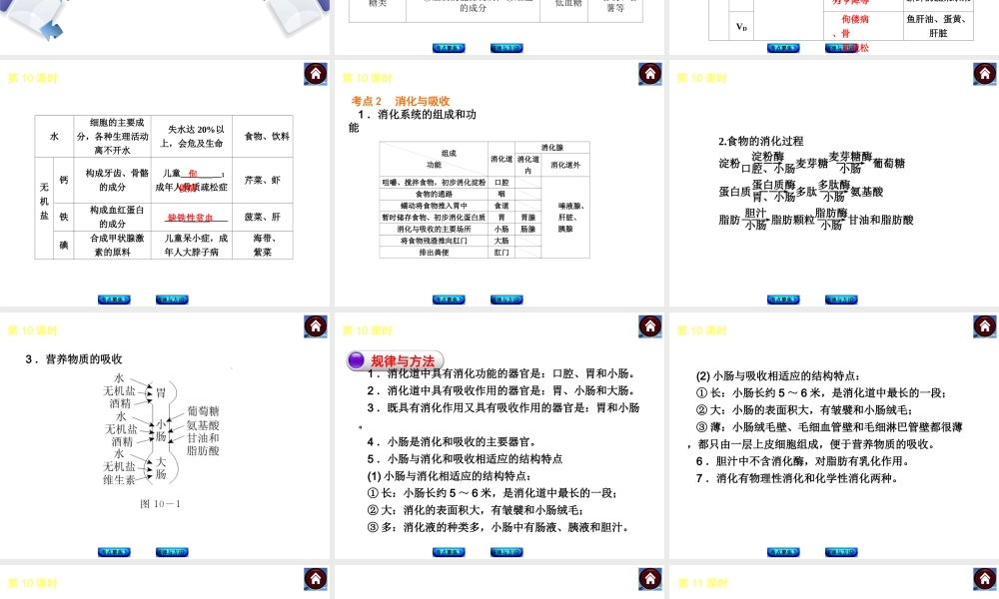
Task: Click home icon on the 考点2 消化与吸收 slide
Action: point(650,74)
